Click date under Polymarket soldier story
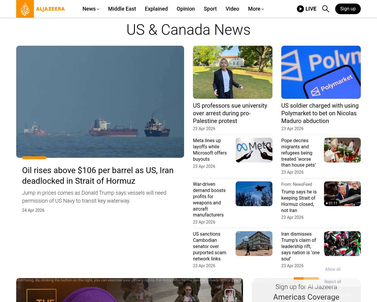The image size is (377, 302). point(292,129)
